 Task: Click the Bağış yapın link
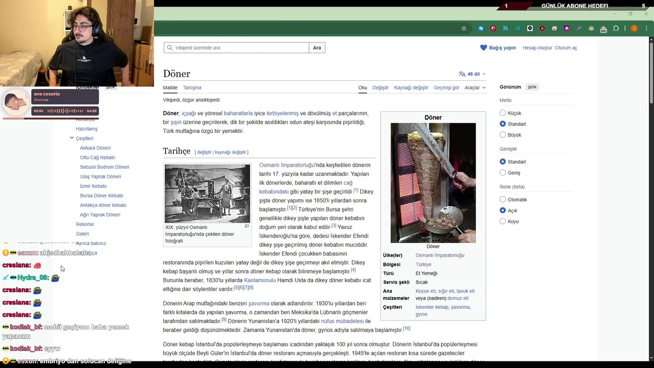tap(503, 48)
